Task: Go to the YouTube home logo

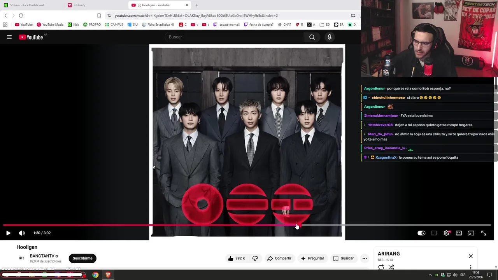Action: [31, 37]
